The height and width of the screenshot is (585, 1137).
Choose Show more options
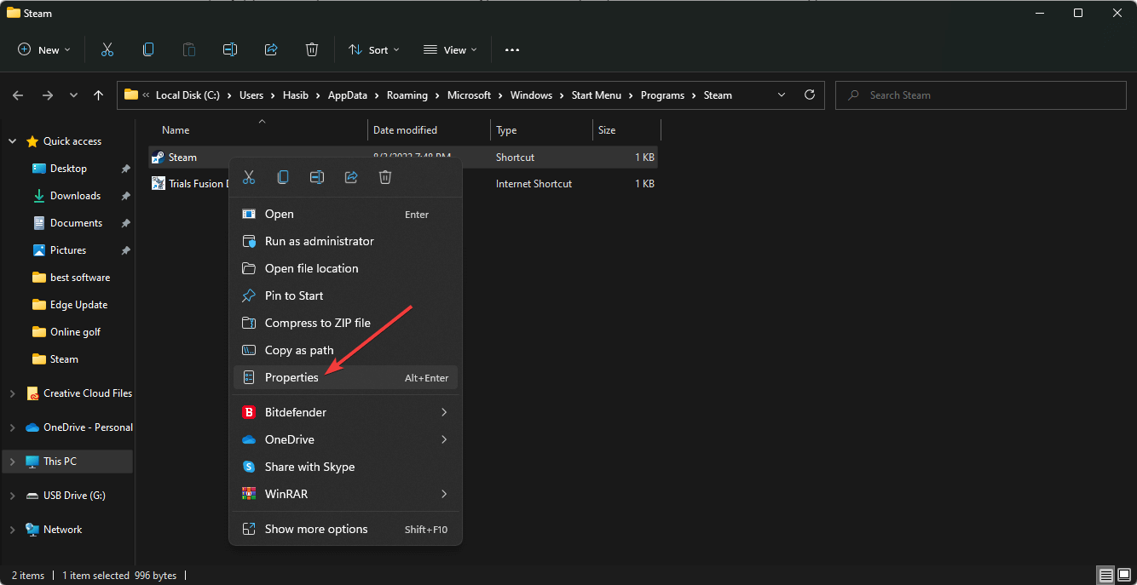pos(346,529)
